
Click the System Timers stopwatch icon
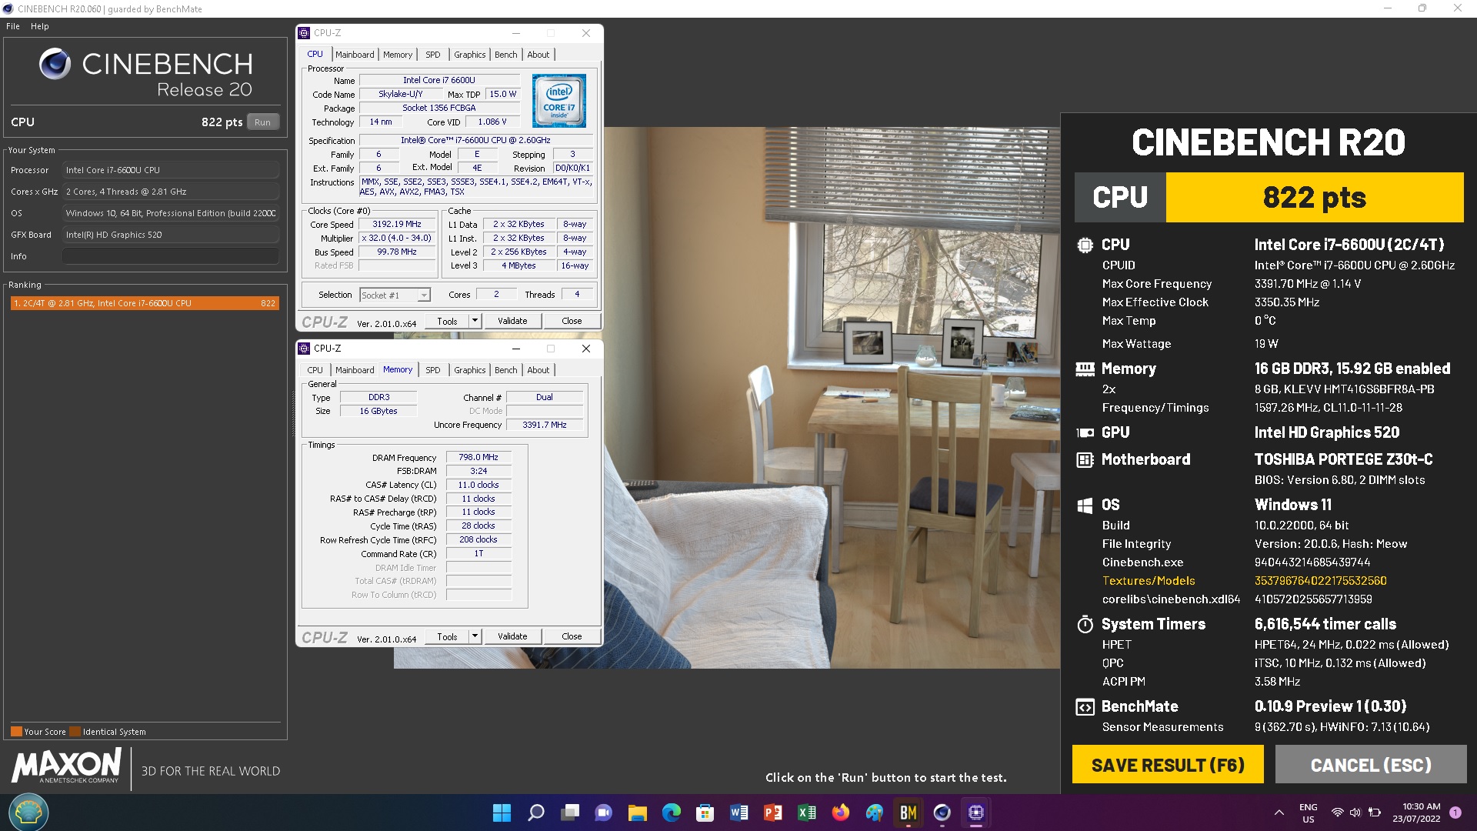[1085, 624]
